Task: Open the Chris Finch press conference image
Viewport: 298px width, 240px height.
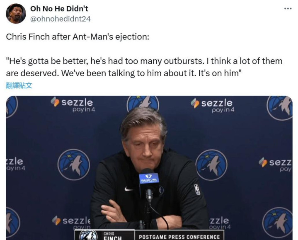Action: [x=149, y=168]
